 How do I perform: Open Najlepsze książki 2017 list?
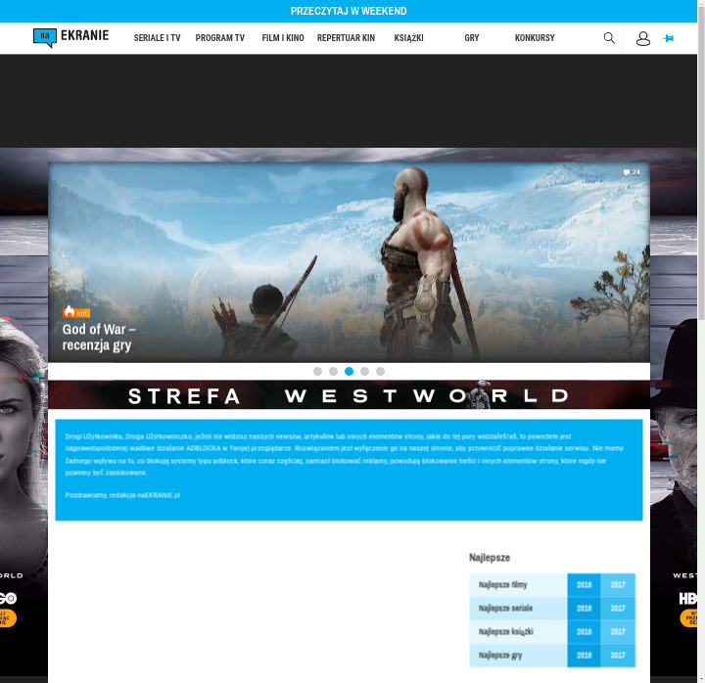618,632
